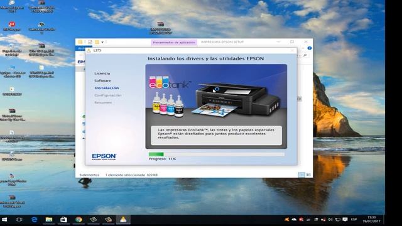The image size is (402, 226).
Task: Switch Explorer to details view icon
Action: click(301, 175)
